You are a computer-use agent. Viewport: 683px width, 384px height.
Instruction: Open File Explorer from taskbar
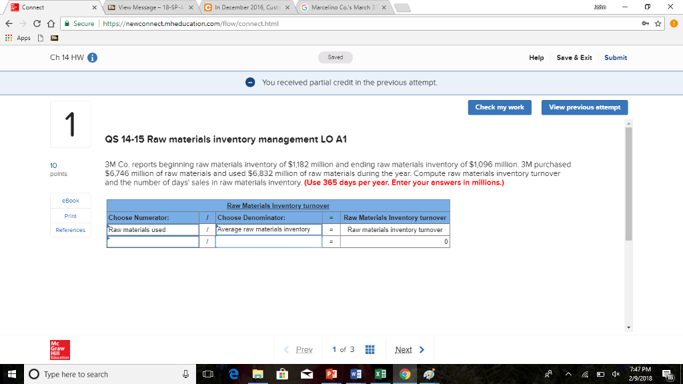coord(258,374)
